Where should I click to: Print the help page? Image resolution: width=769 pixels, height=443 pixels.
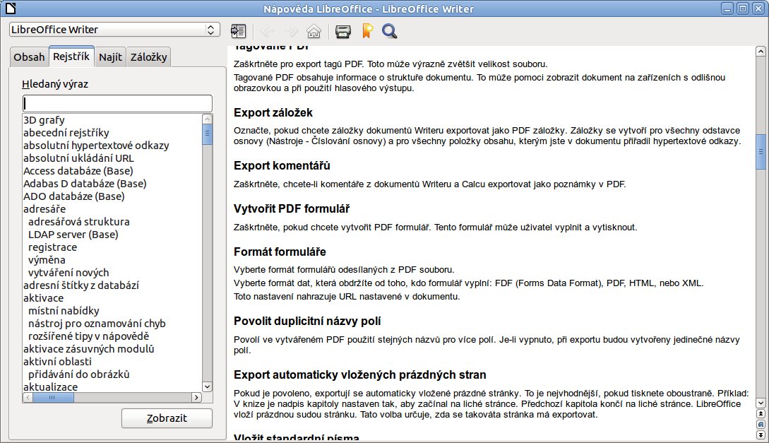click(342, 31)
